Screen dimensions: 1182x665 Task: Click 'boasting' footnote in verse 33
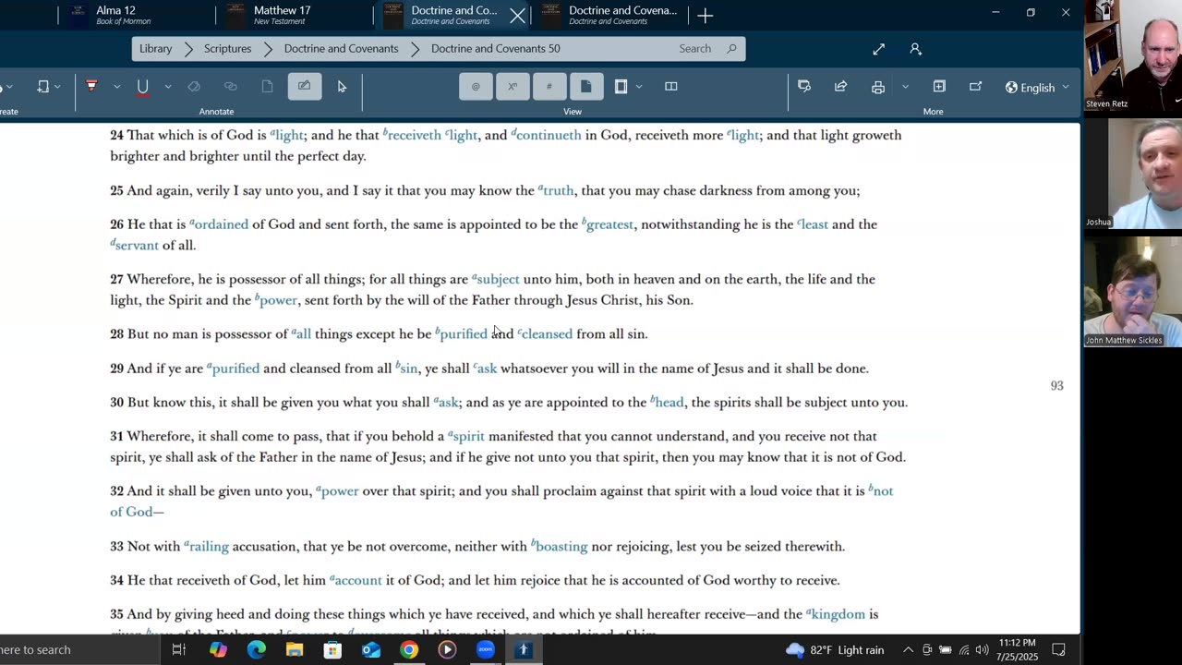pos(560,546)
